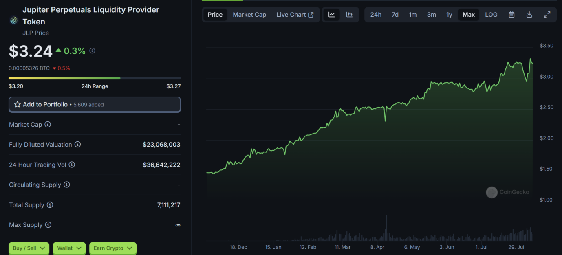Switch to the candlestick chart icon
Screen dimensions: 562x255
pos(349,15)
